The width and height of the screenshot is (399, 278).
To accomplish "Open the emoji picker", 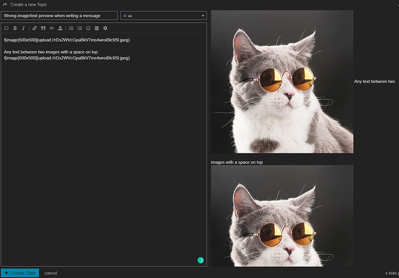I will pyautogui.click(x=88, y=28).
